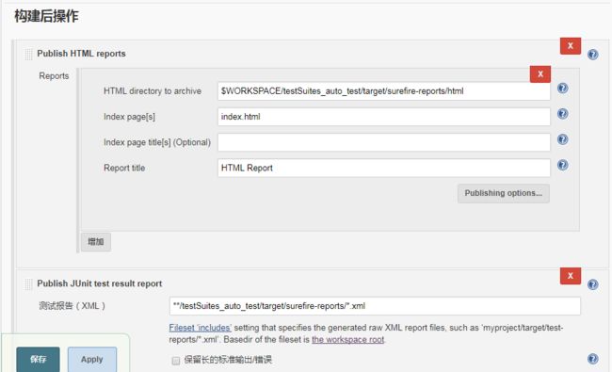This screenshot has height=372, width=612.
Task: Save configuration with the 保存 button
Action: 39,360
